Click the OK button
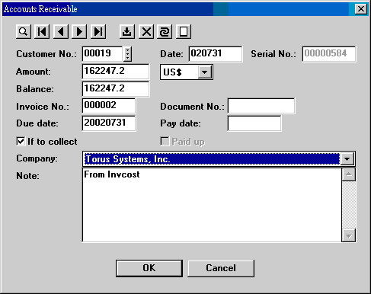 point(149,268)
